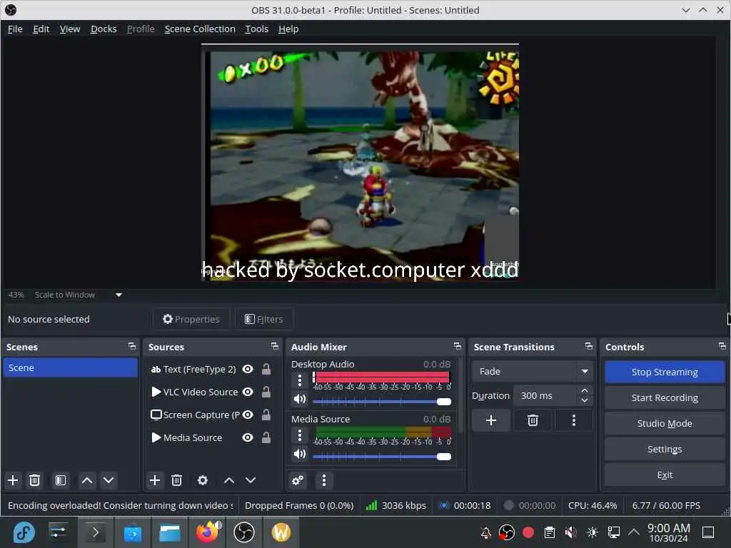Move source down in Sources dock
The width and height of the screenshot is (731, 548).
[251, 480]
